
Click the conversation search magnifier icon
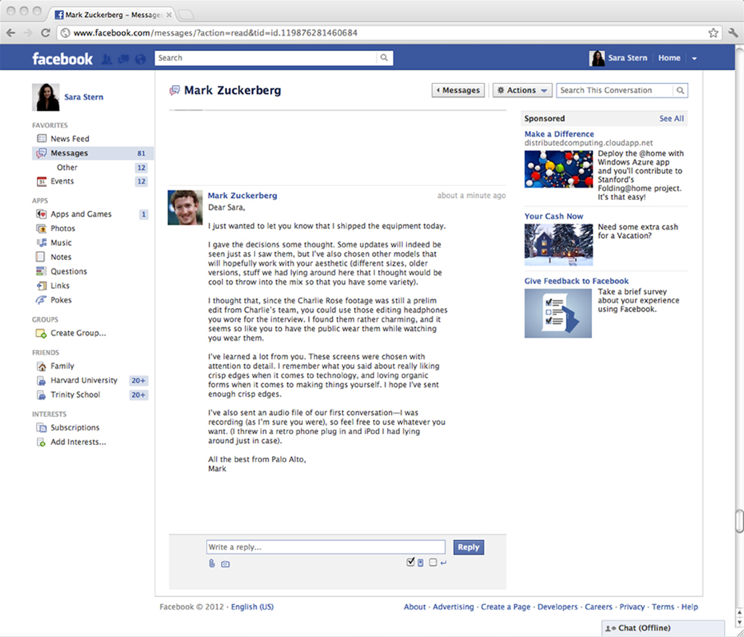point(680,90)
